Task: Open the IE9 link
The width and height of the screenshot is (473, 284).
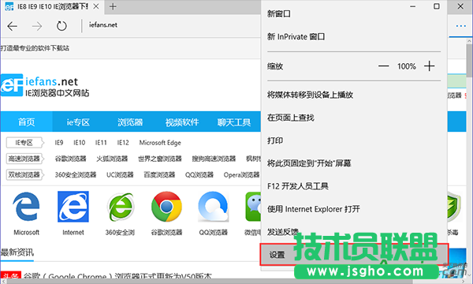Action: [59, 143]
